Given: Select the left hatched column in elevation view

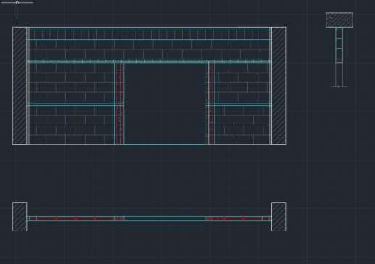Looking at the screenshot, I should [20, 86].
